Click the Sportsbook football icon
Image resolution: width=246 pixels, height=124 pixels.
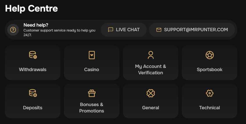(210, 55)
